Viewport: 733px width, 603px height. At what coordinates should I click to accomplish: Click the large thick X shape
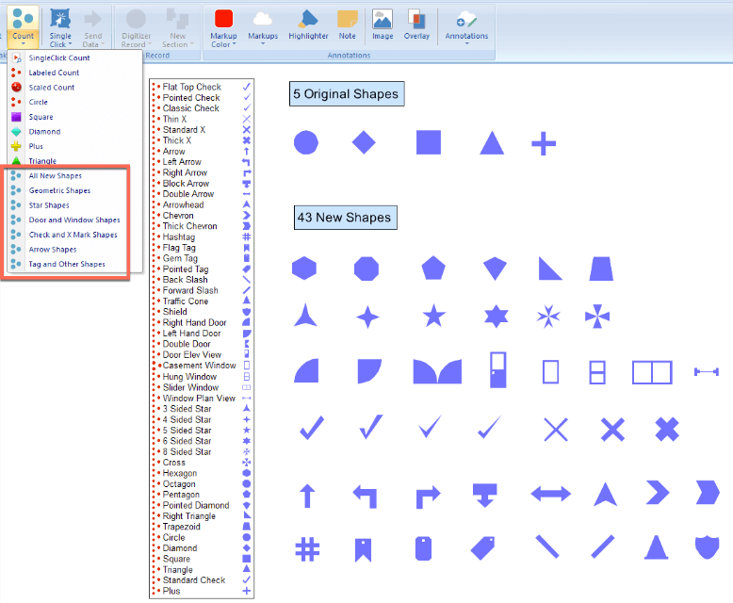[x=667, y=429]
